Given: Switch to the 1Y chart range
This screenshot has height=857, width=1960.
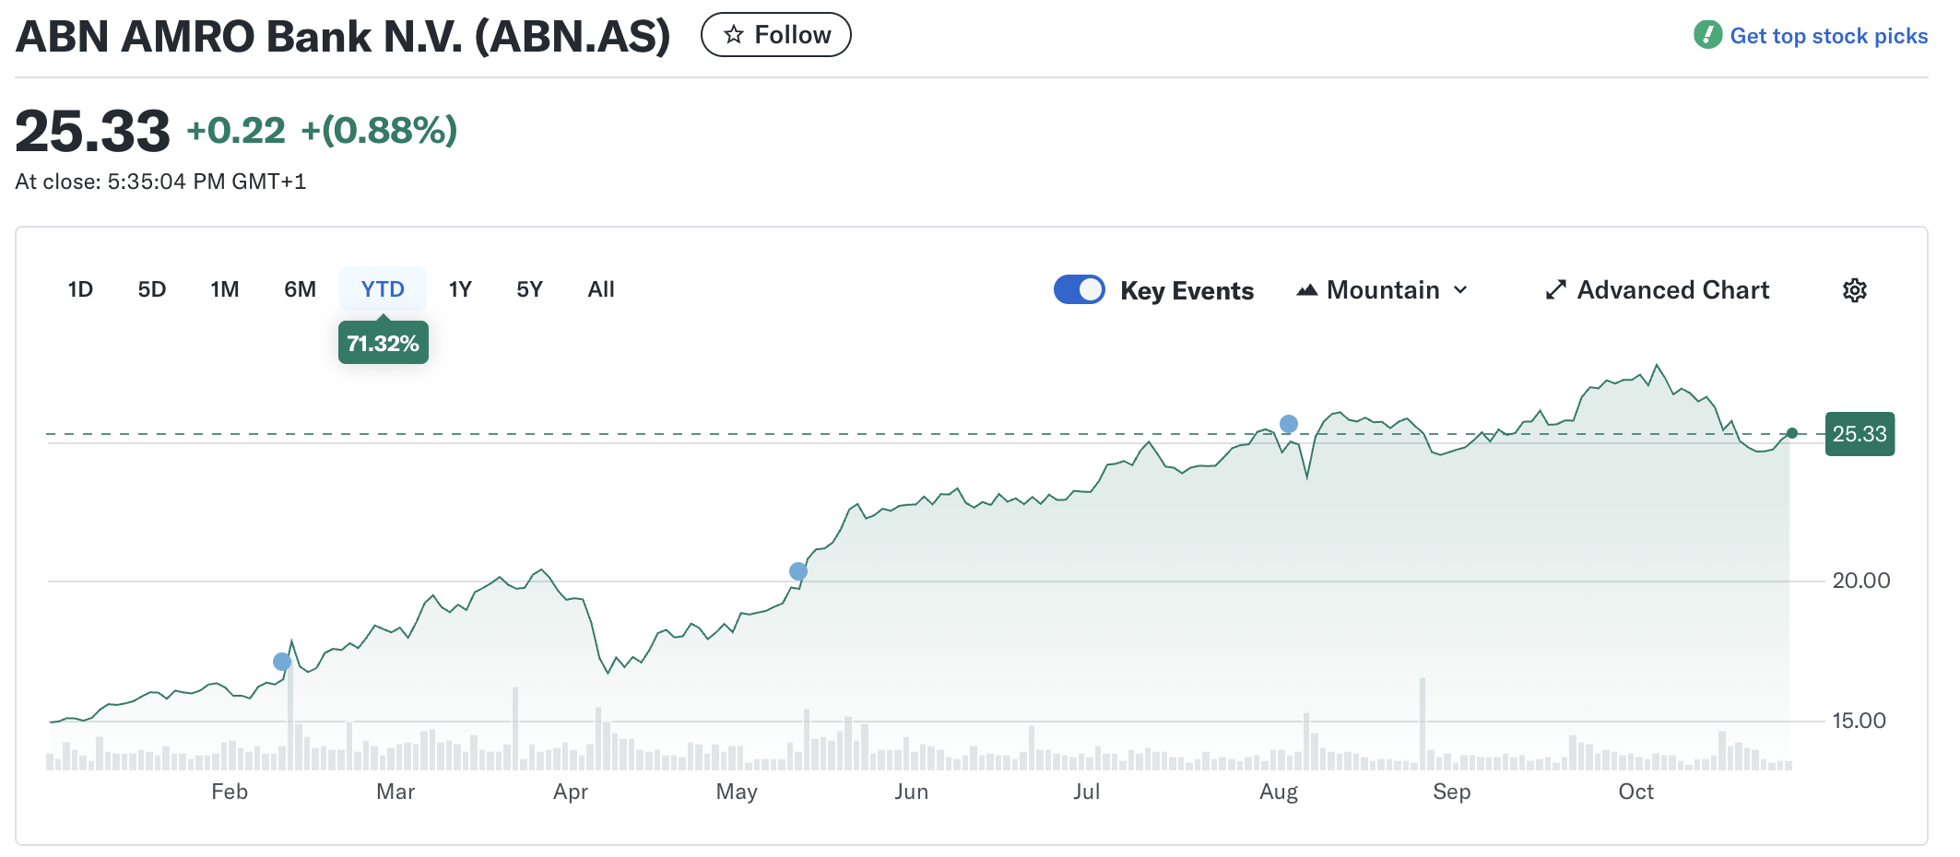Looking at the screenshot, I should pos(460,289).
